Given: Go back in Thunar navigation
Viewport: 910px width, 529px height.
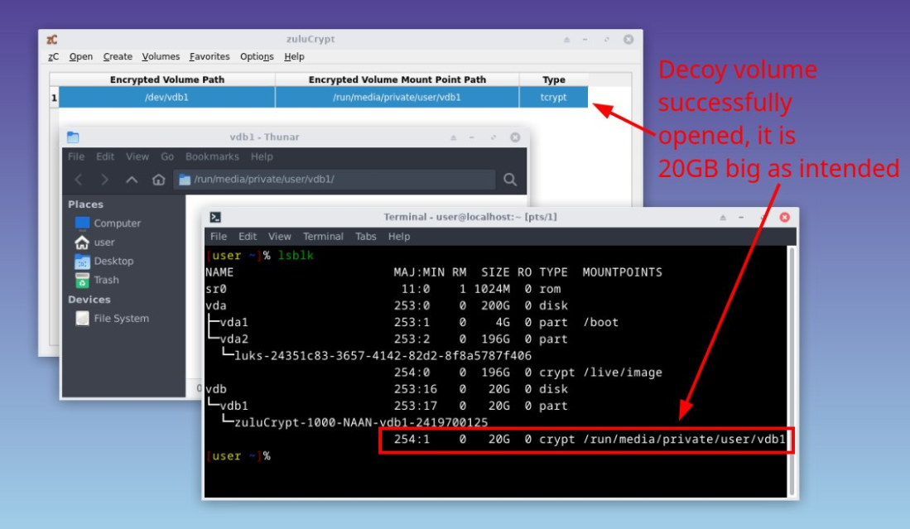Looking at the screenshot, I should point(79,180).
